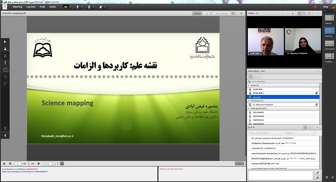Viewport: 336px width, 182px height.
Task: Select the arrow selection tool
Action: (5, 42)
